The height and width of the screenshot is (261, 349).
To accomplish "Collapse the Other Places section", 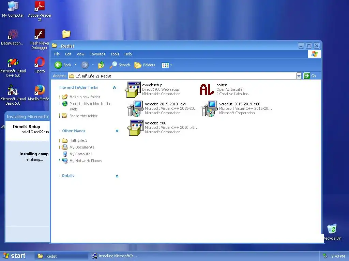I will [x=117, y=131].
